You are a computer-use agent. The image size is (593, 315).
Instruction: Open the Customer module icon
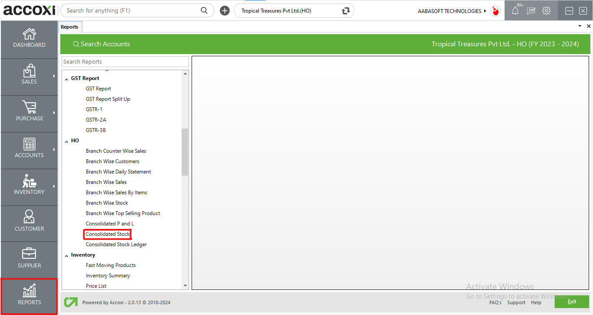[29, 218]
